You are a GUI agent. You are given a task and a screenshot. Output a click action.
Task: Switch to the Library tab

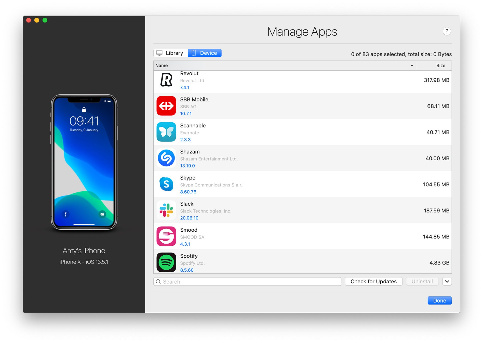[171, 53]
